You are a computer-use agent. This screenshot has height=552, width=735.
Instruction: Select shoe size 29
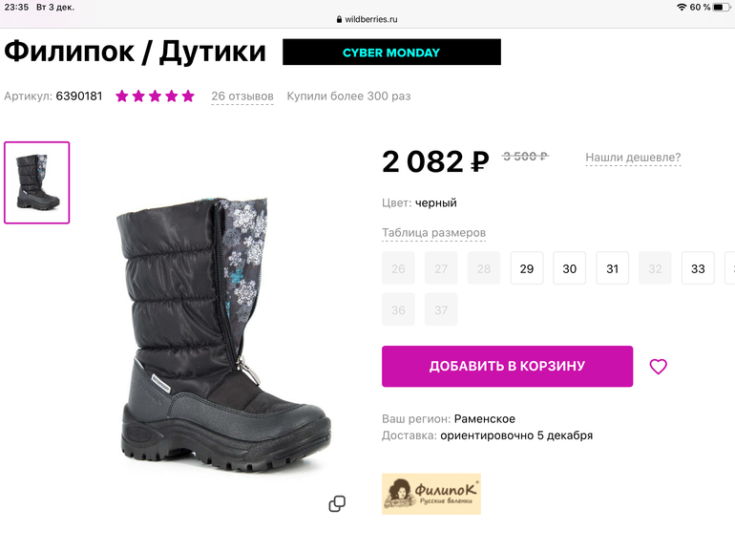(x=527, y=268)
